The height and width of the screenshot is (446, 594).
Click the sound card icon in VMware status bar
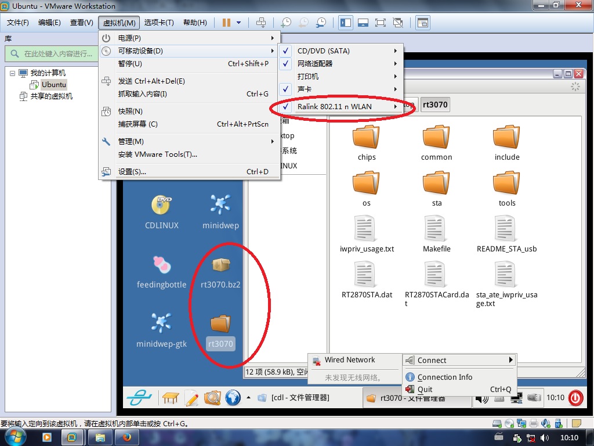tap(546, 423)
